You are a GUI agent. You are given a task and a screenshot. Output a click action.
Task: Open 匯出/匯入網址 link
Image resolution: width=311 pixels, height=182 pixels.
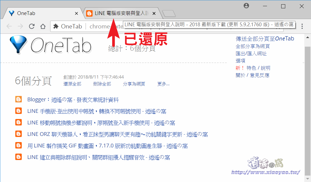coord(251,53)
